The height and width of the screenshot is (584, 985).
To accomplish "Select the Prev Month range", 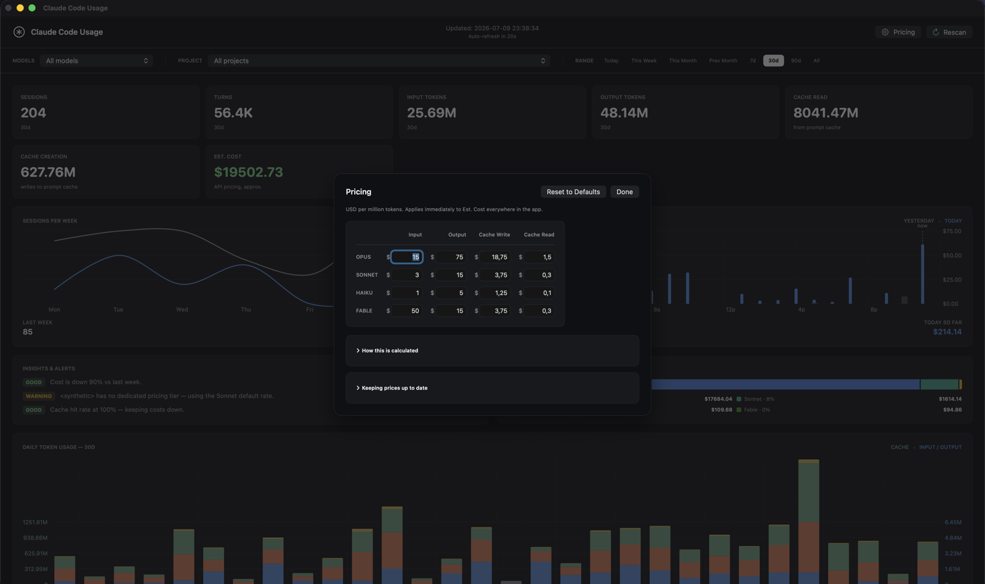I will (x=723, y=61).
